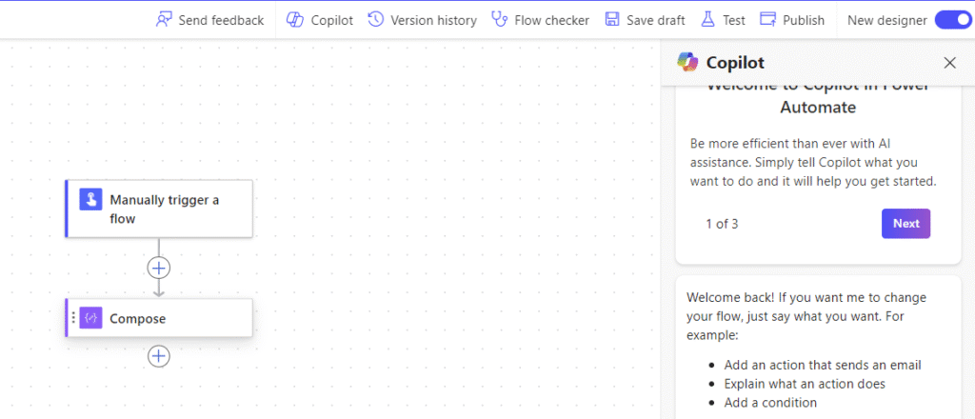Click the Save draft floppy disk icon
Image resolution: width=975 pixels, height=419 pixels.
tap(612, 20)
